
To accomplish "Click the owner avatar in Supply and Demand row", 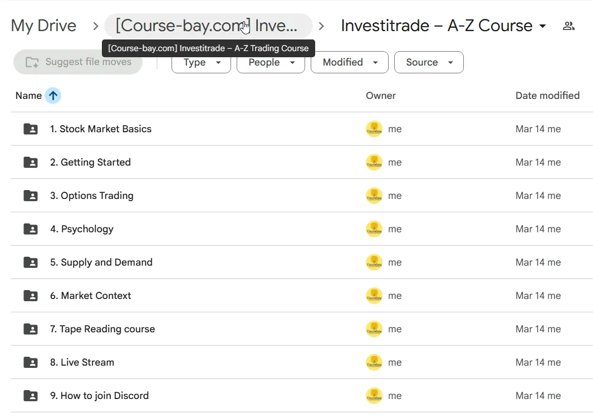I will (374, 262).
